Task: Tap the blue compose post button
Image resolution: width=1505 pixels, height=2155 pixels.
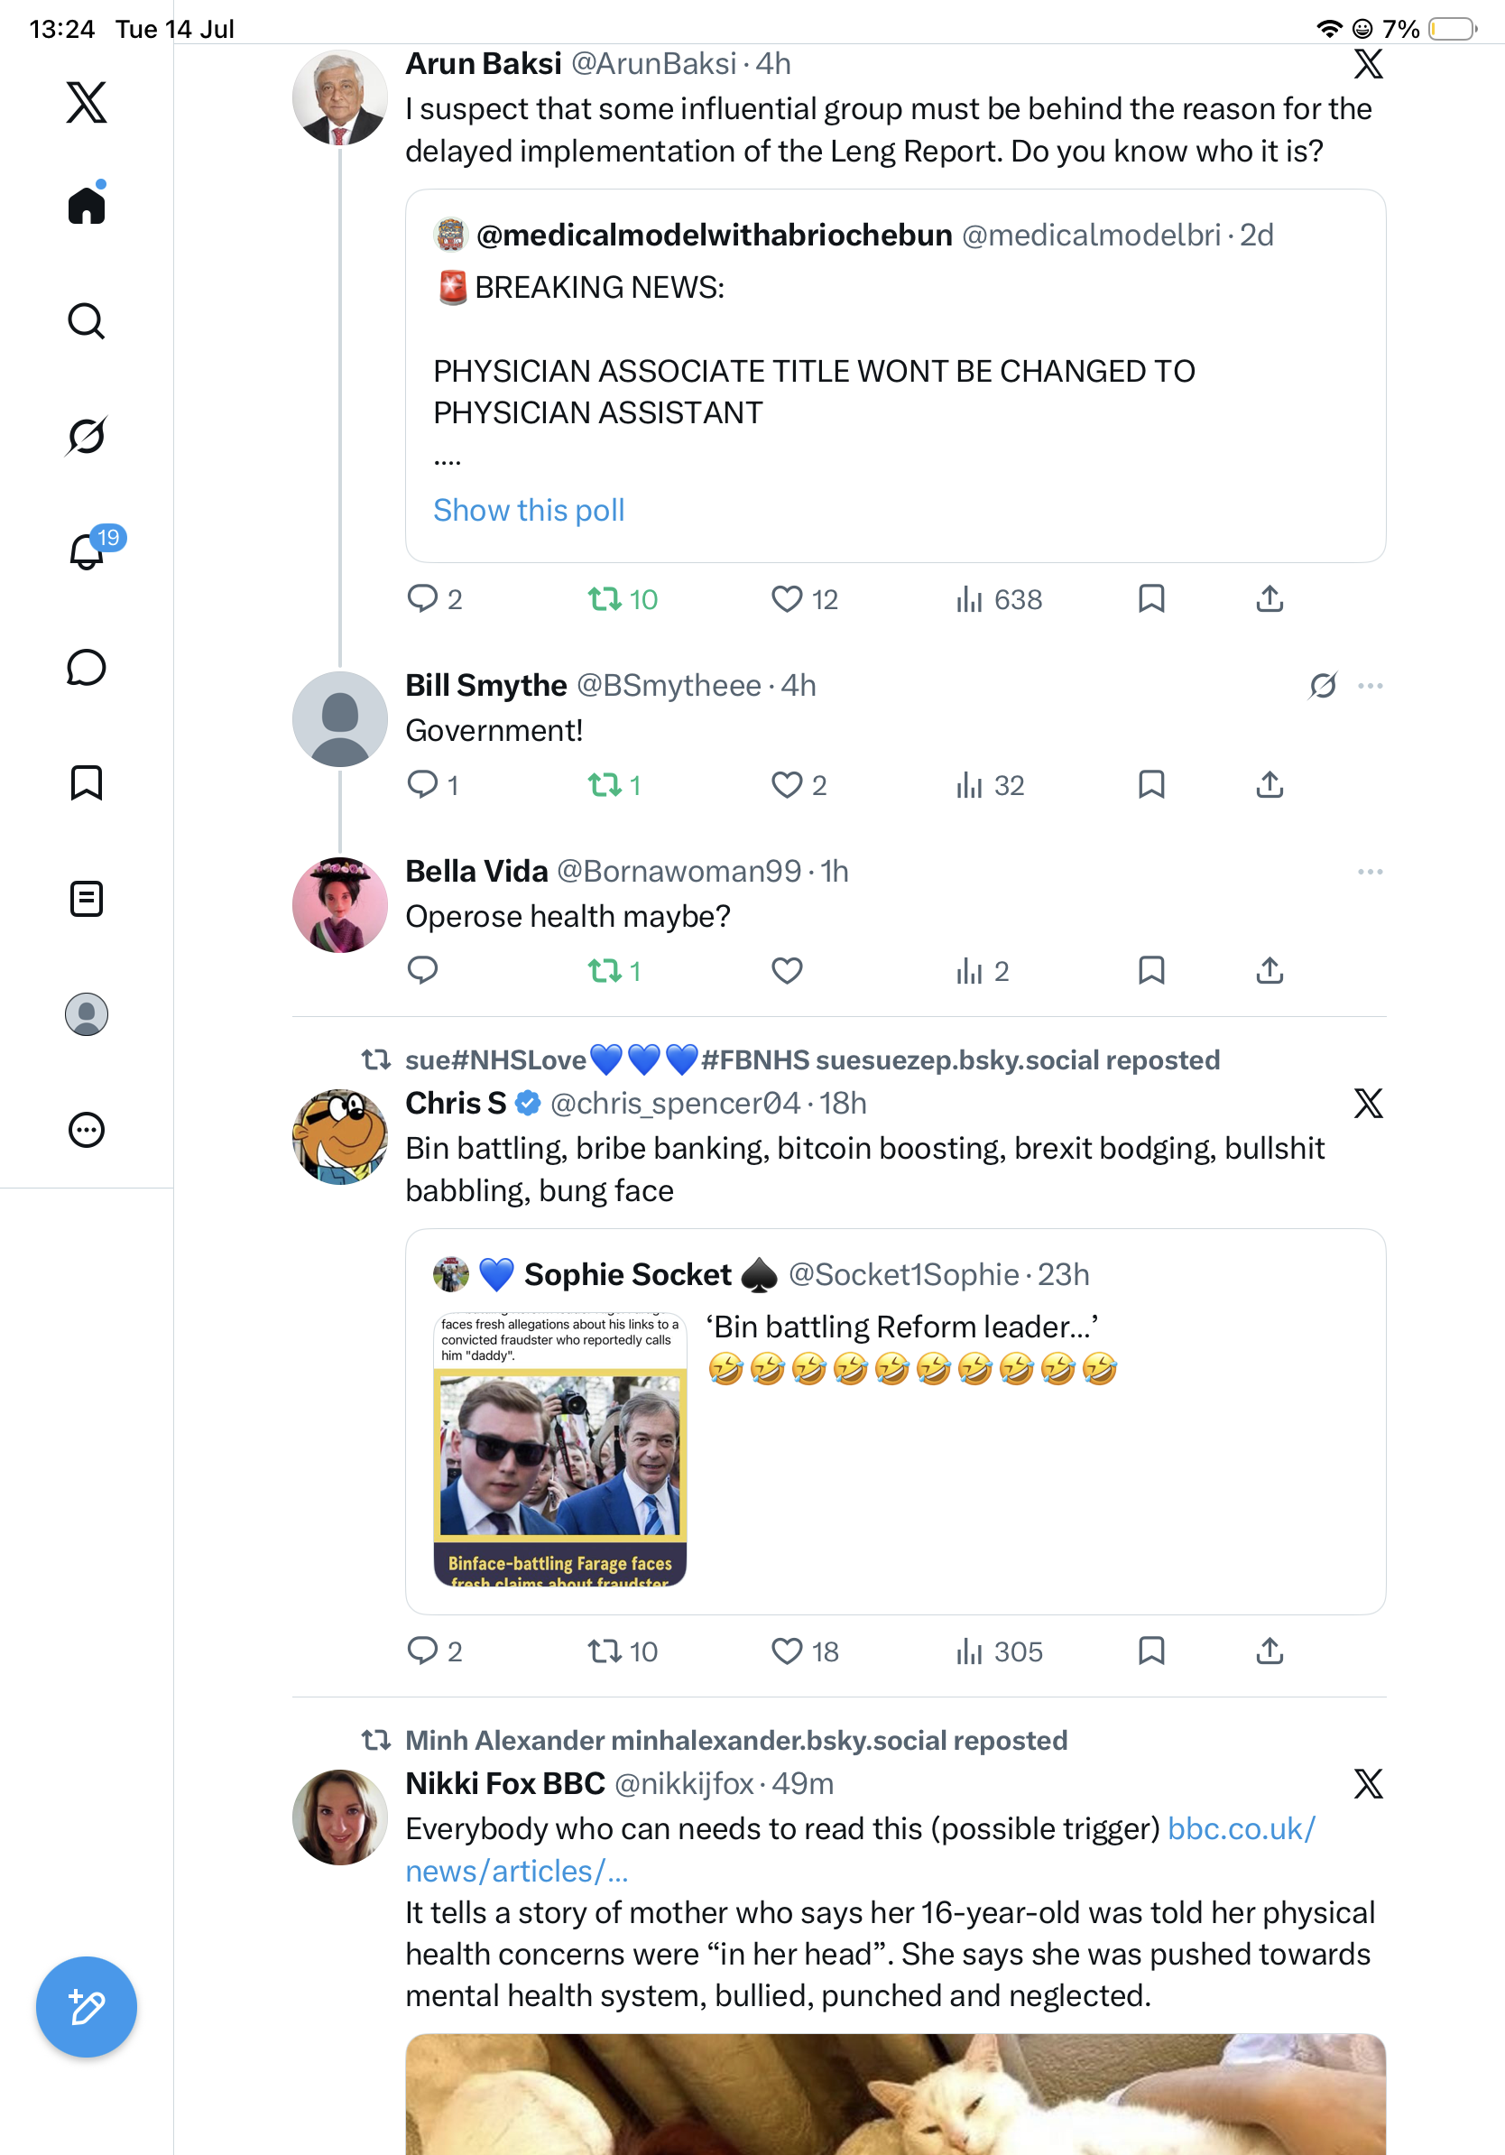Action: 87,2007
